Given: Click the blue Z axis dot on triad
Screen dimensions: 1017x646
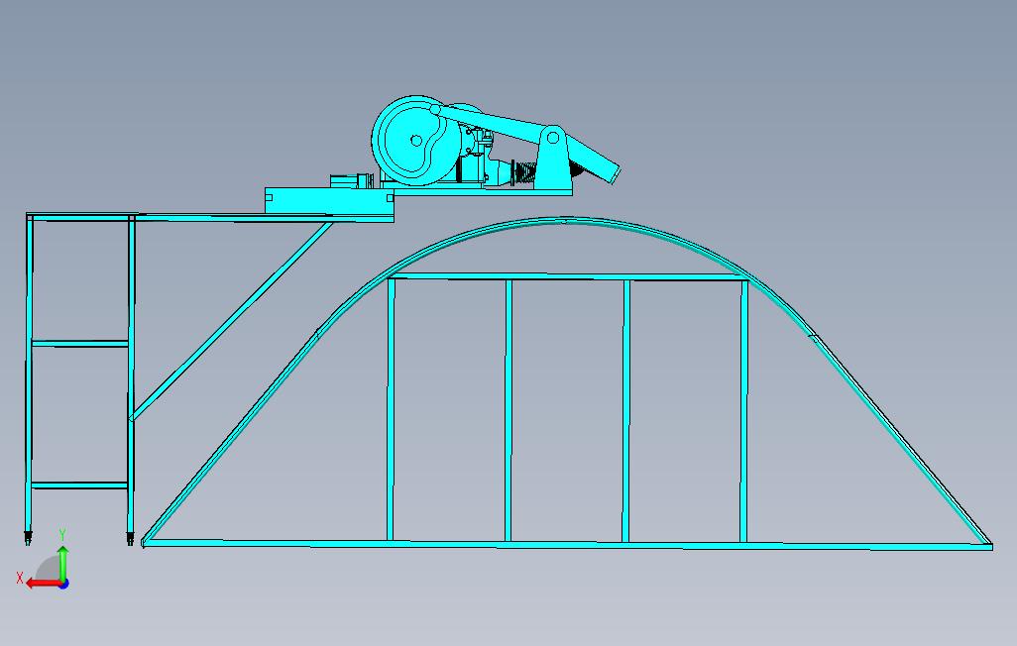Looking at the screenshot, I should 63,584.
